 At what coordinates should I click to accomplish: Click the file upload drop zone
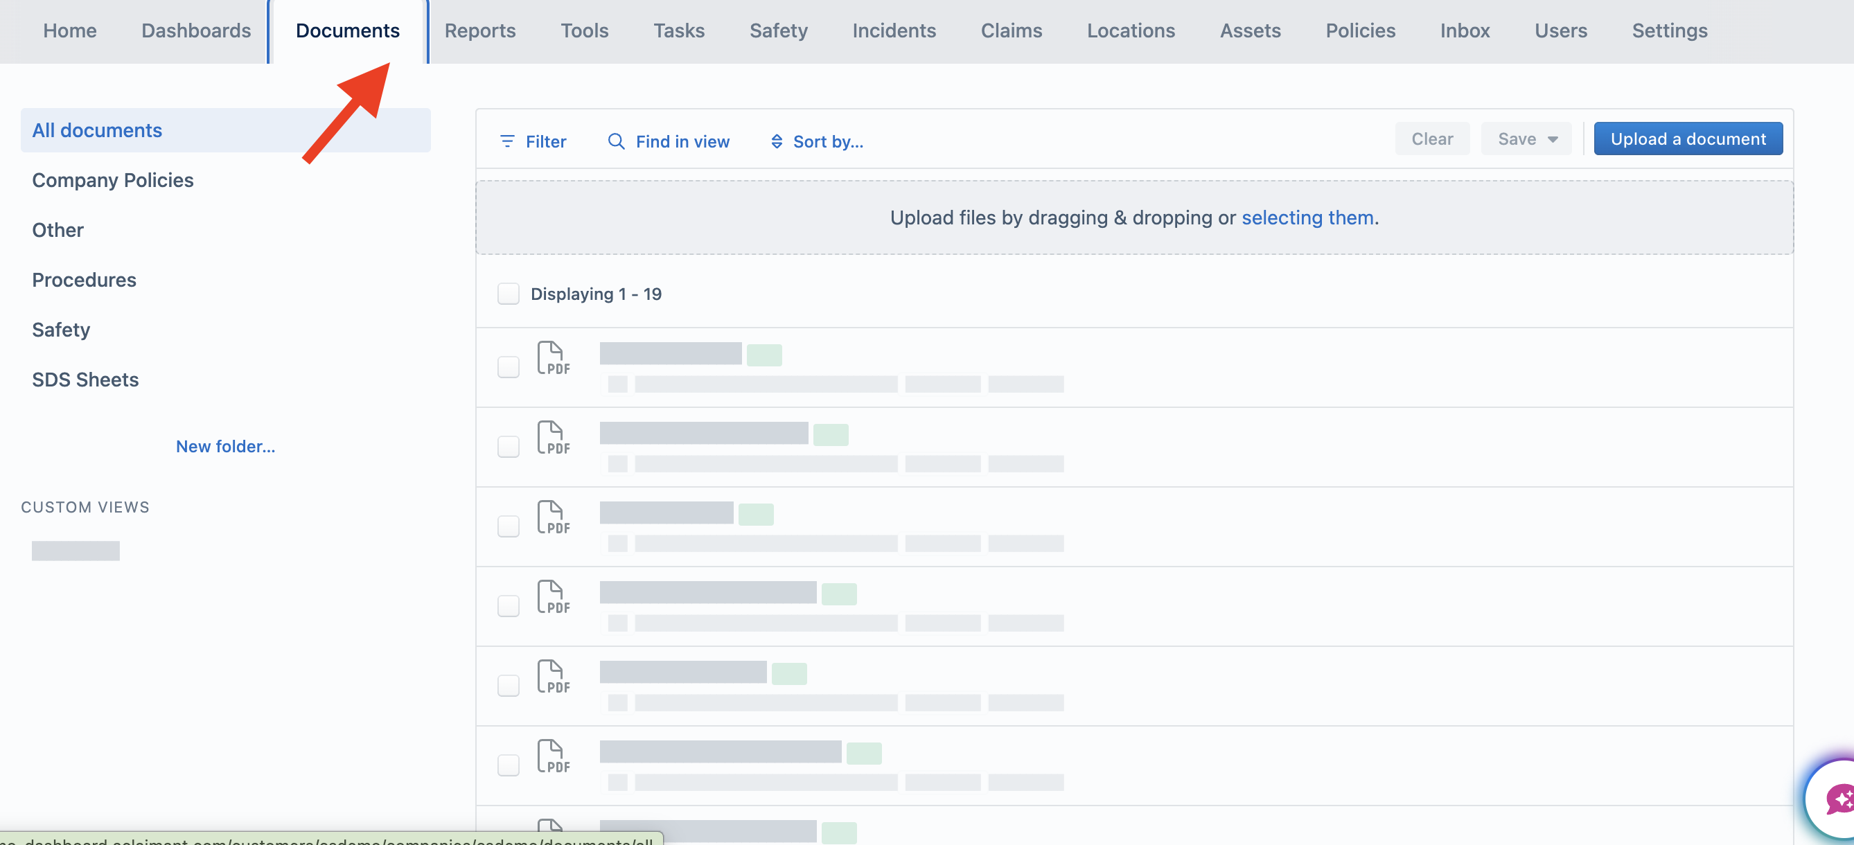click(x=1134, y=217)
